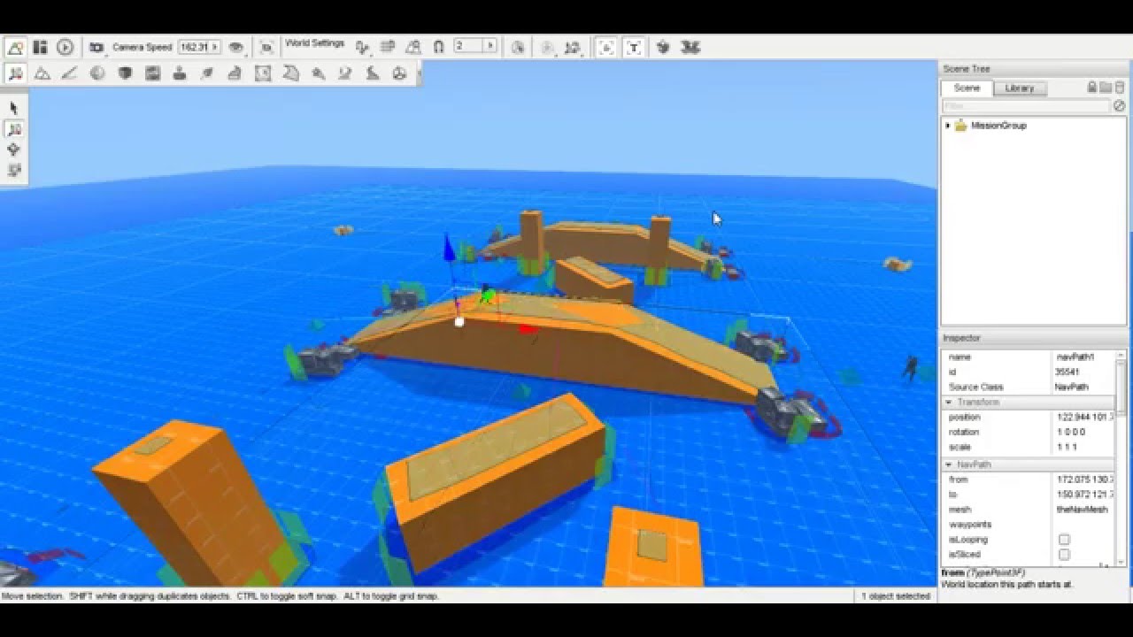Select the Sketch Tool shield icon
This screenshot has width=1133, height=637.
(125, 74)
